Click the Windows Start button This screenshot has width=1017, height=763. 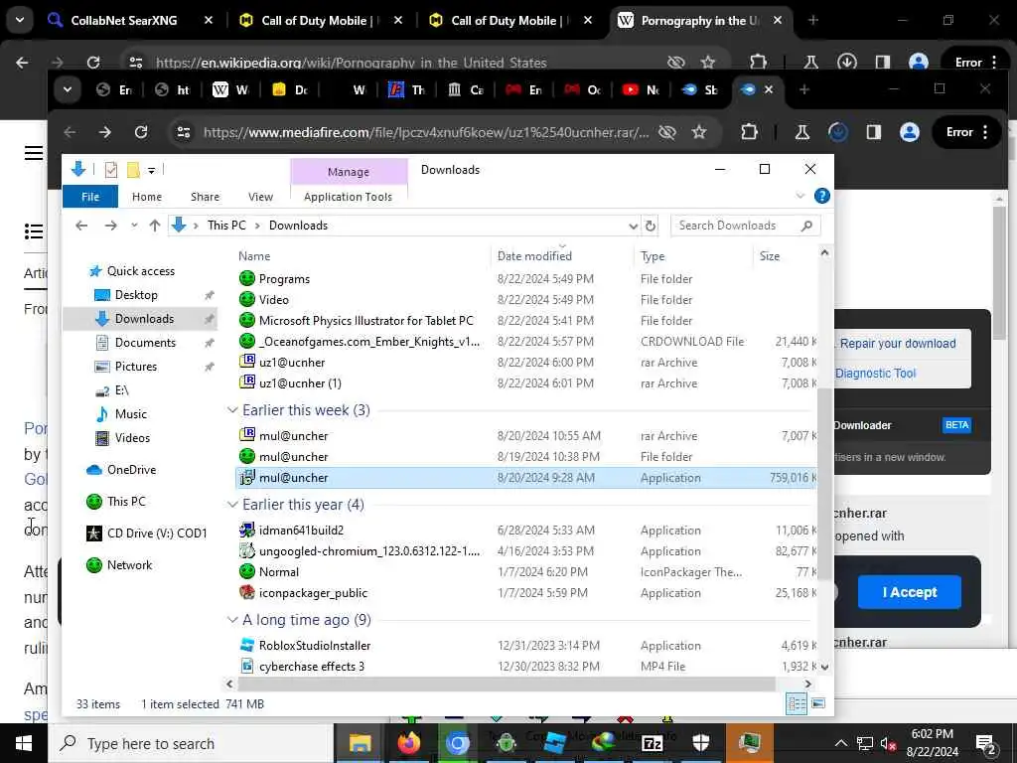[24, 743]
